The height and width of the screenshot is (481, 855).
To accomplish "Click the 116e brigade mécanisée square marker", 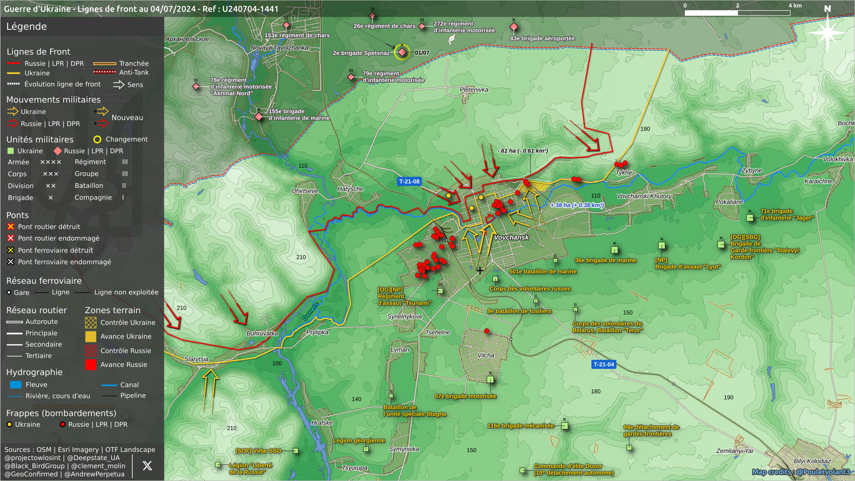I will point(564,426).
